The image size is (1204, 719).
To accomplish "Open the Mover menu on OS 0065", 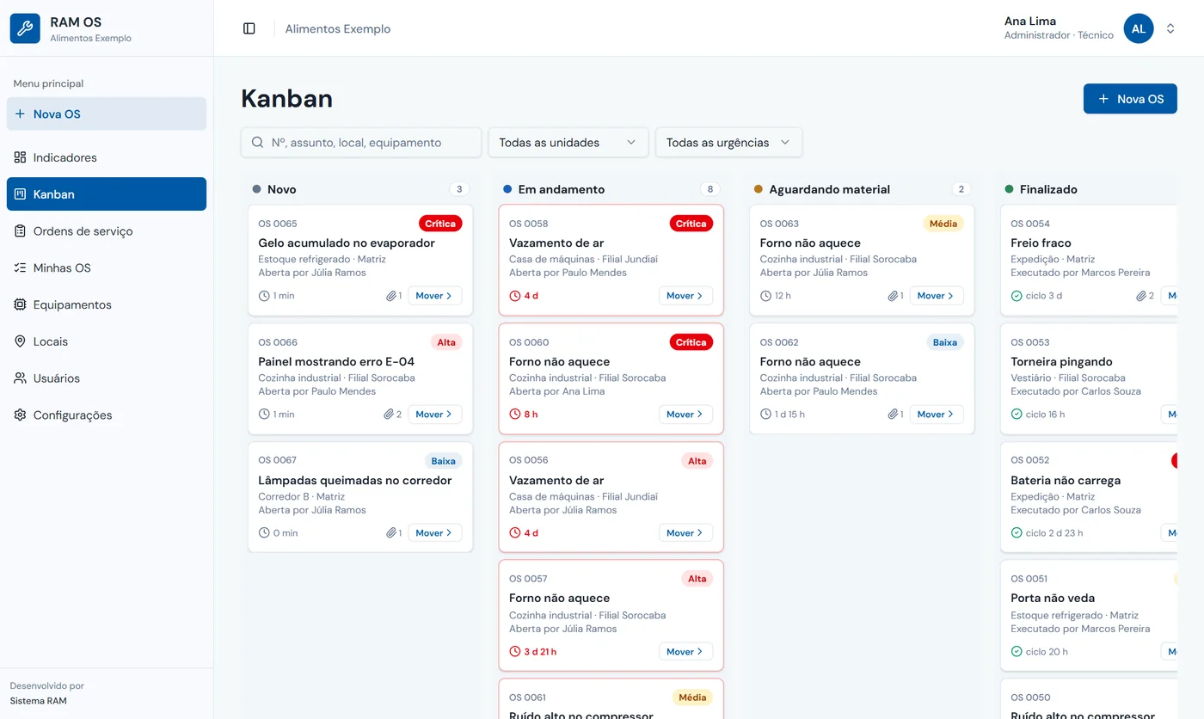I will pyautogui.click(x=434, y=296).
